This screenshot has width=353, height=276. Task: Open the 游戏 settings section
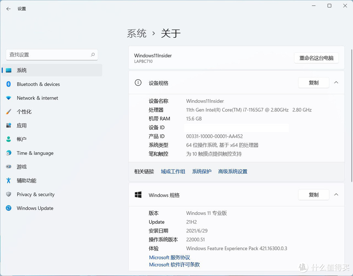click(x=22, y=167)
